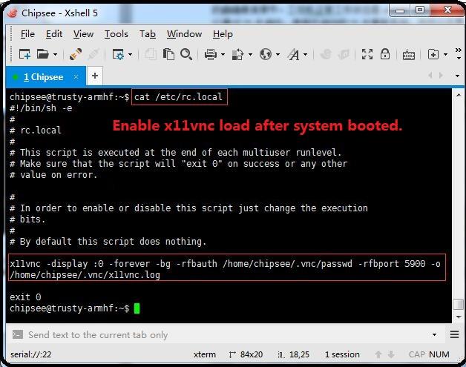The width and height of the screenshot is (466, 367).
Task: Expand the properties dropdown arrow
Action: pos(130,55)
